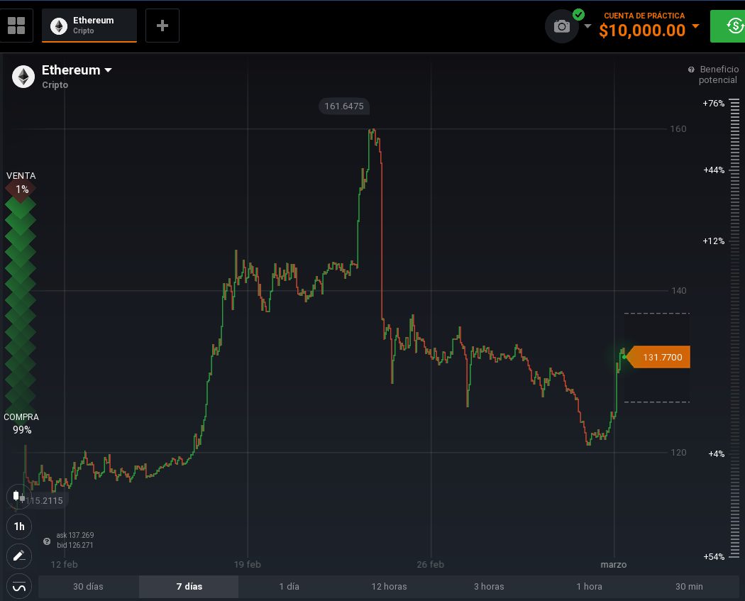Click the +12% profit level
This screenshot has width=745, height=601.
pos(714,241)
